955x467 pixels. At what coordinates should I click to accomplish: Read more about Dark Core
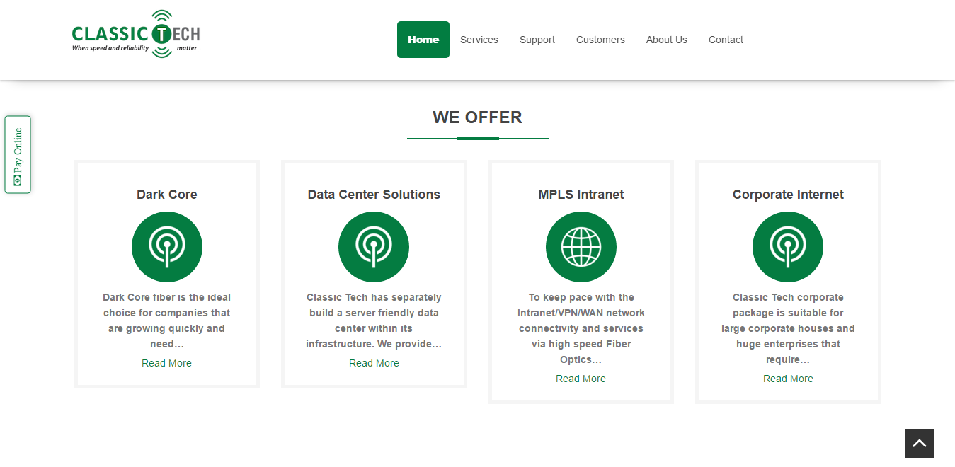pyautogui.click(x=166, y=363)
